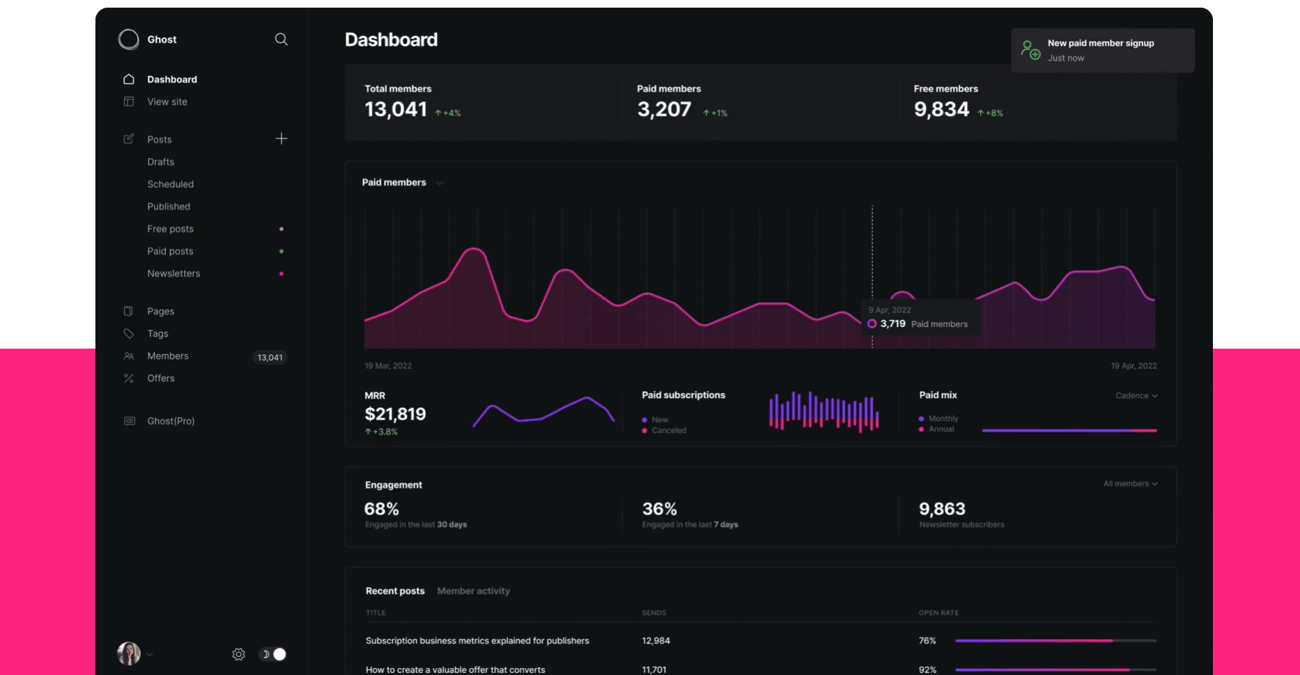Screen dimensions: 1300x675
Task: Click the Tags label icon
Action: click(x=129, y=333)
